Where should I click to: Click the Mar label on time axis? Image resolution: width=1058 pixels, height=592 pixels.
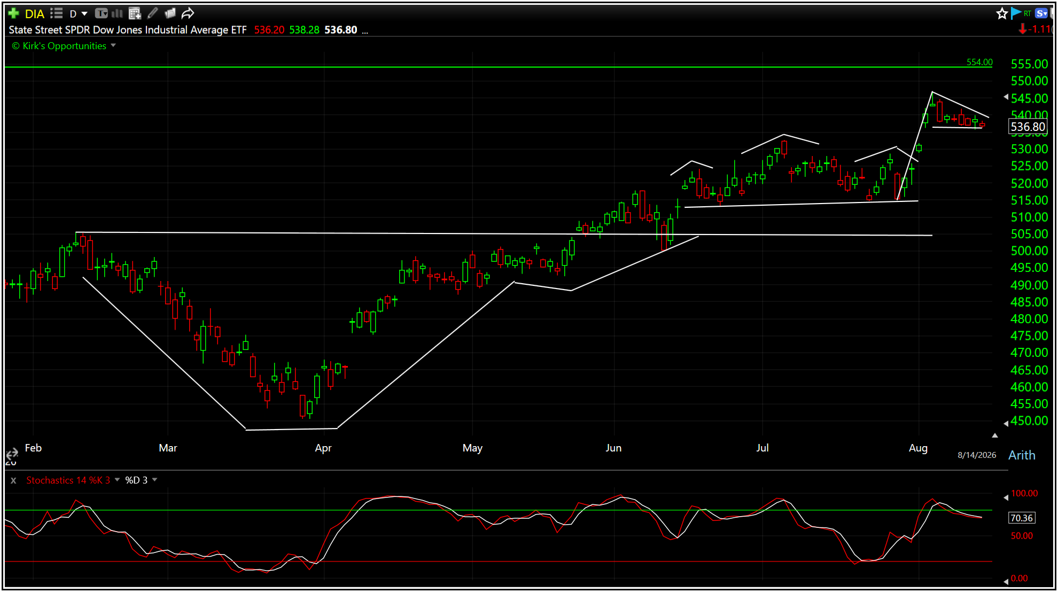click(168, 448)
